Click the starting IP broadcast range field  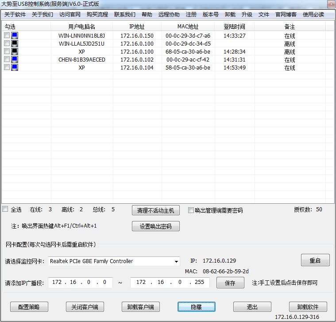tap(80, 283)
